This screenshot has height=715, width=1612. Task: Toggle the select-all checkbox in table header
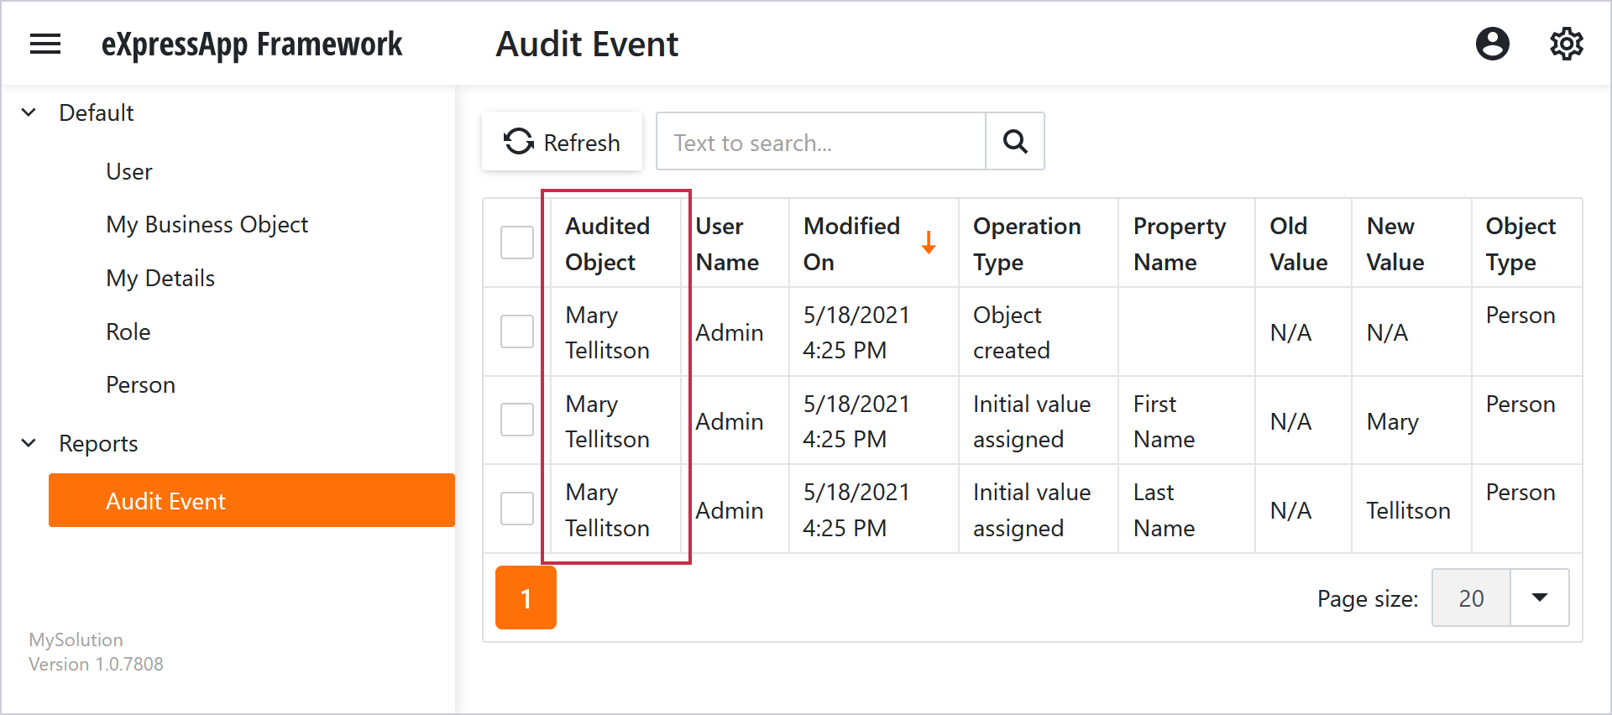coord(516,243)
